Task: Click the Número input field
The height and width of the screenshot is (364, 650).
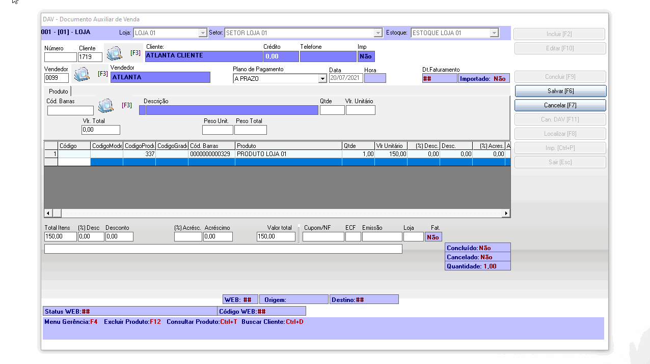Action: click(61, 57)
